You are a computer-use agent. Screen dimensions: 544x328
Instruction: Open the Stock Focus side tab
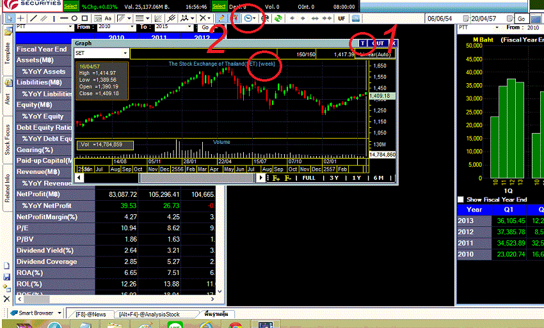point(7,140)
